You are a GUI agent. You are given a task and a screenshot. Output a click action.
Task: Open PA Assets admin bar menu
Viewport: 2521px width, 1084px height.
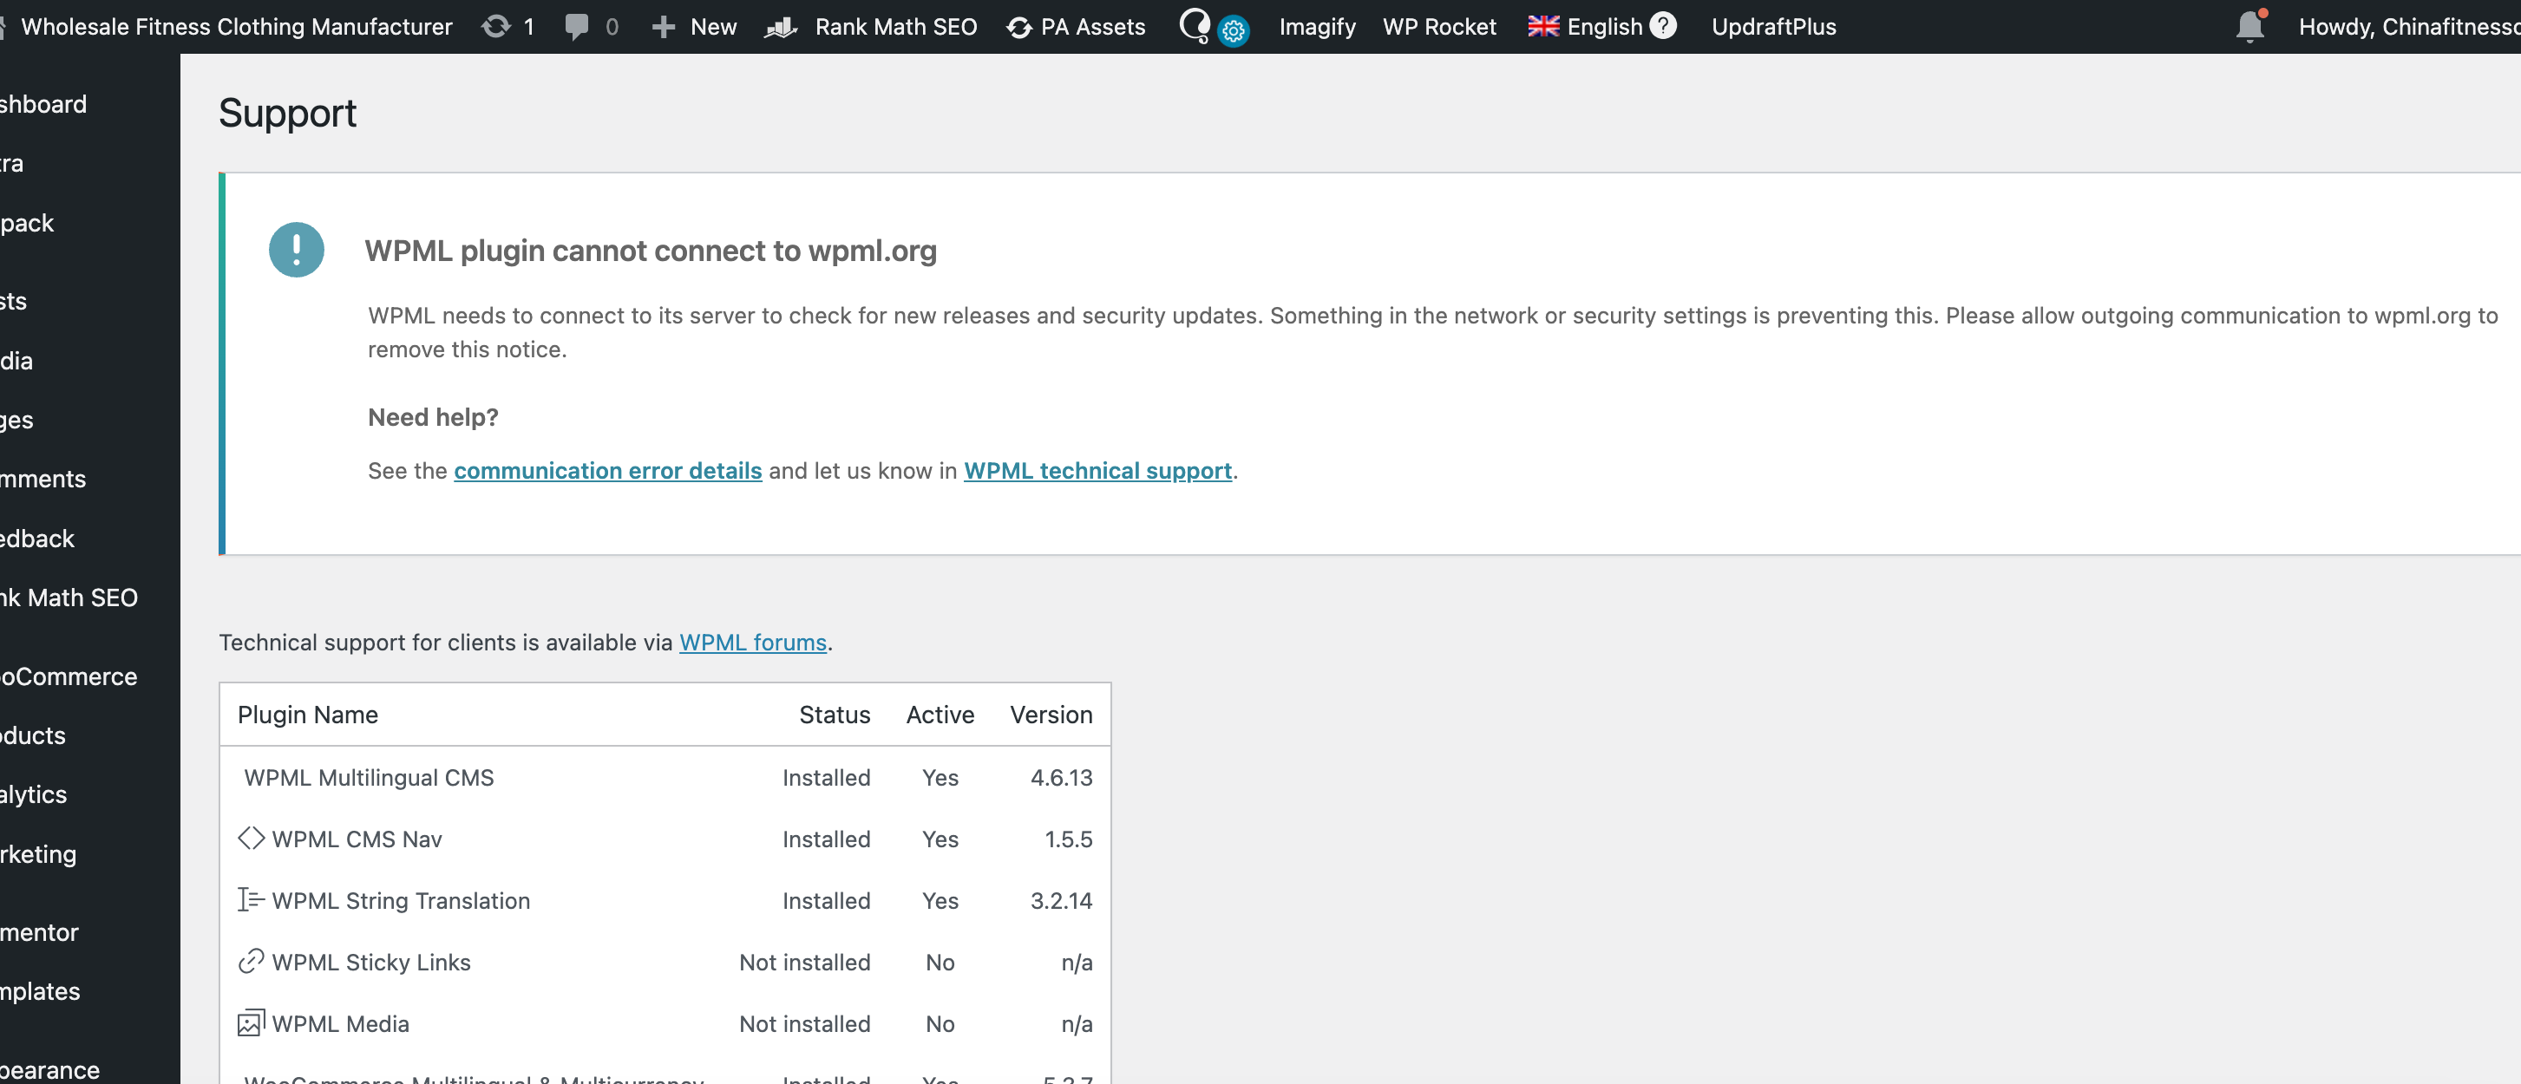pyautogui.click(x=1092, y=26)
